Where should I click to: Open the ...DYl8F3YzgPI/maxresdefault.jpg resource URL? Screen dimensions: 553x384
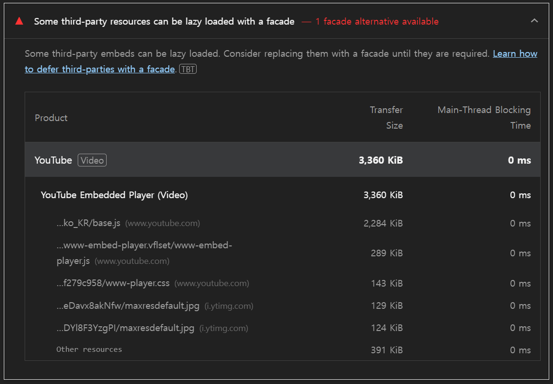(x=125, y=328)
